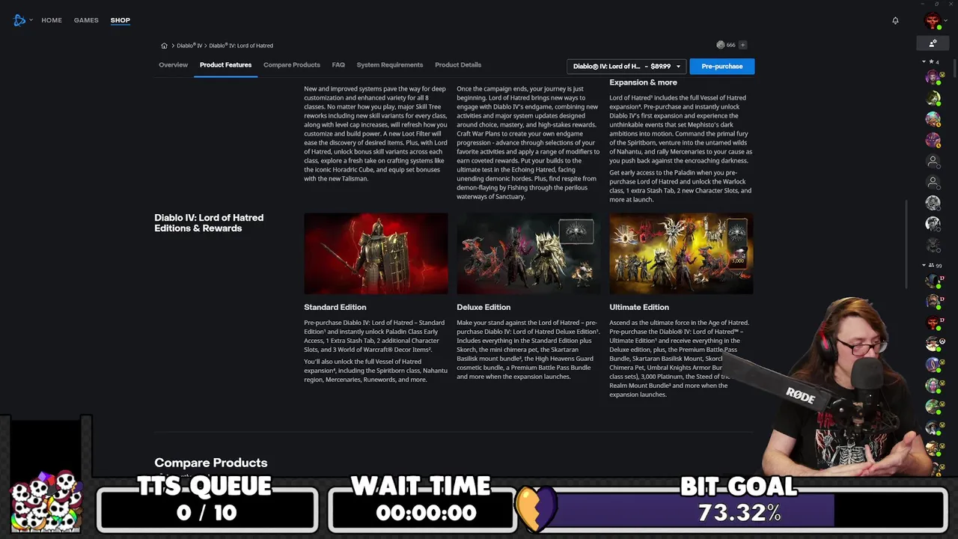The image size is (958, 539).
Task: Go to Diablo IV breadcrumb link
Action: [189, 46]
